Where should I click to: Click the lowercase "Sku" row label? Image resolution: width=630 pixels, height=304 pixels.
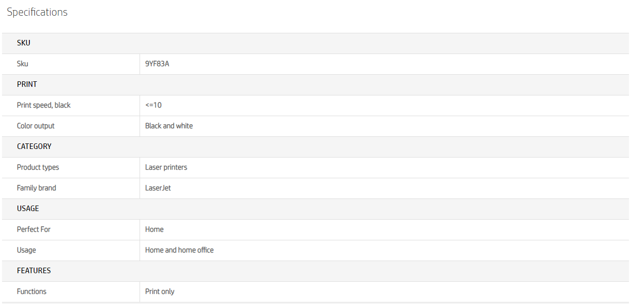(x=22, y=64)
